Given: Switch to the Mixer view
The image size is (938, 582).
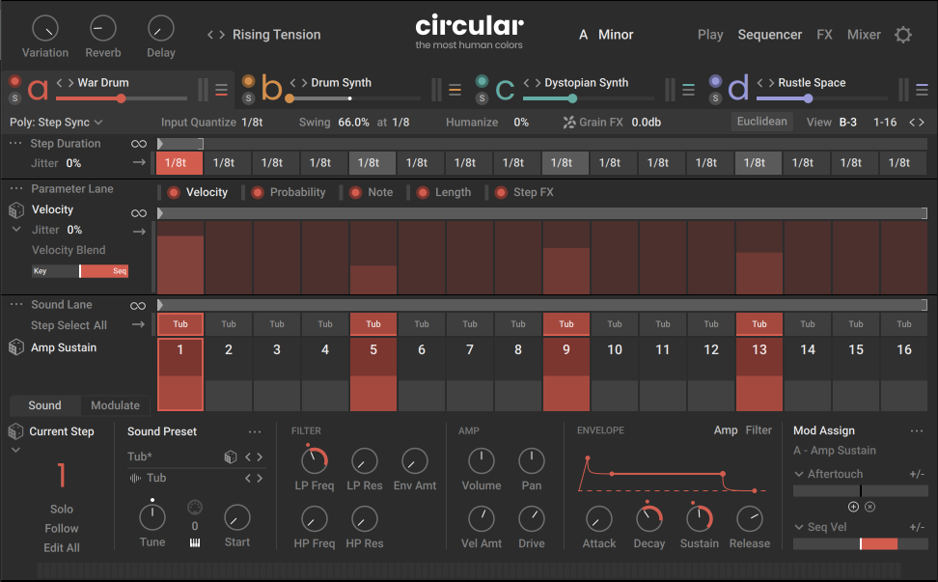Looking at the screenshot, I should click(x=863, y=34).
